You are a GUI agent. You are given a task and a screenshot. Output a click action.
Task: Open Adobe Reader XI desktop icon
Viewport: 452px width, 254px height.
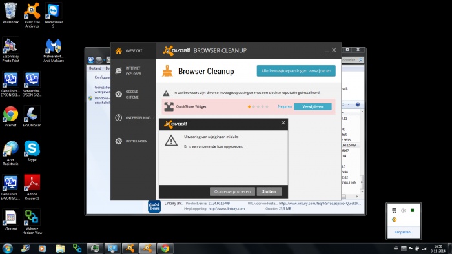tap(32, 187)
